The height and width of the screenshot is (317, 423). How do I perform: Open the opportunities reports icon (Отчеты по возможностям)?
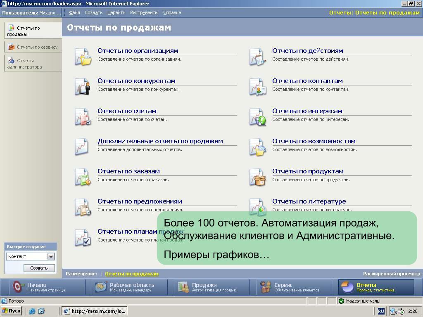click(258, 147)
